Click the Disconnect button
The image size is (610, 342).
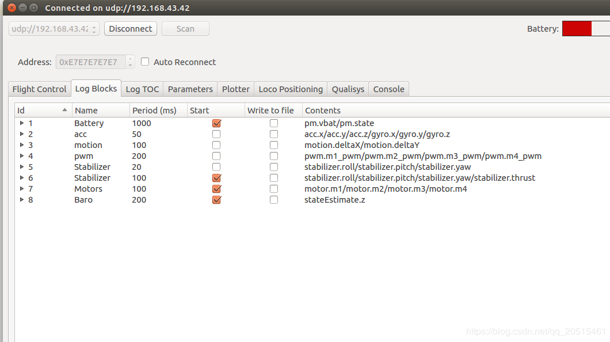131,29
